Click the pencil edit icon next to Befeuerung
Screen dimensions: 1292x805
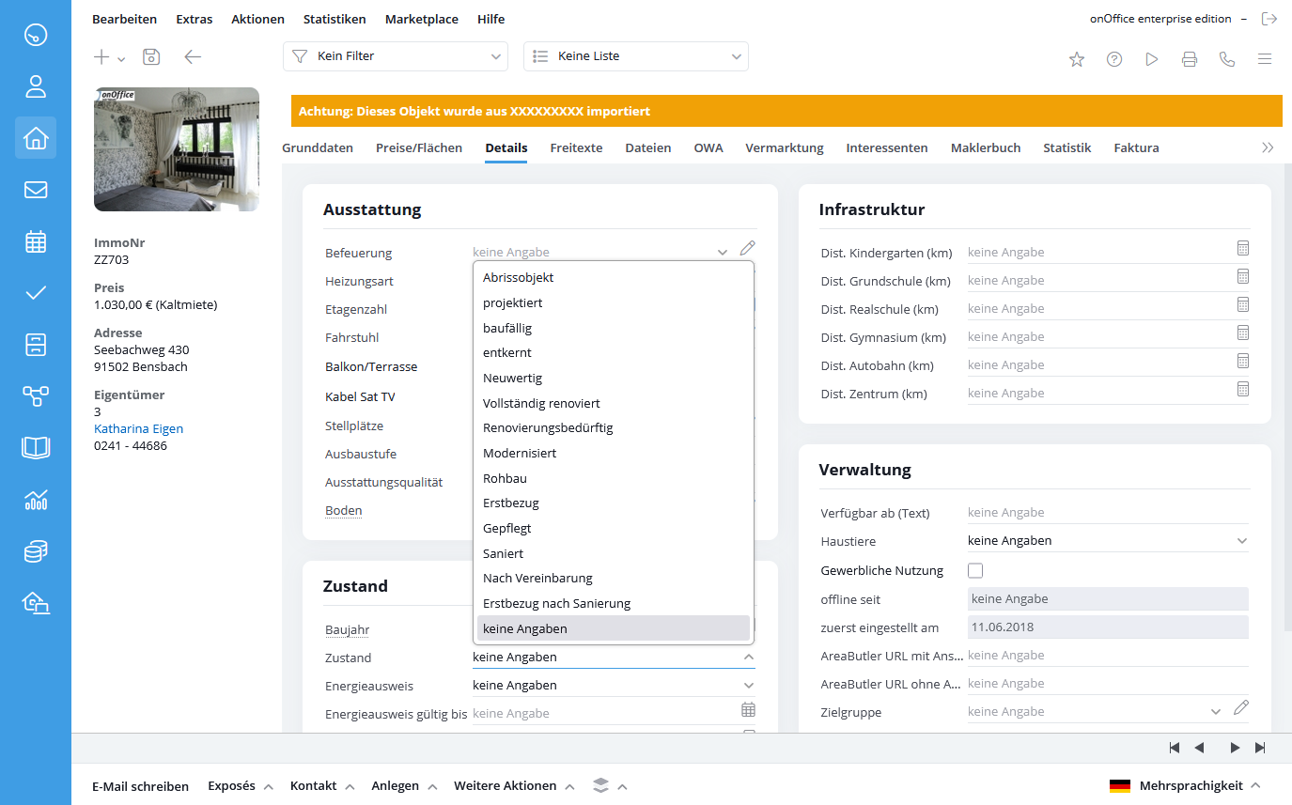(x=747, y=248)
